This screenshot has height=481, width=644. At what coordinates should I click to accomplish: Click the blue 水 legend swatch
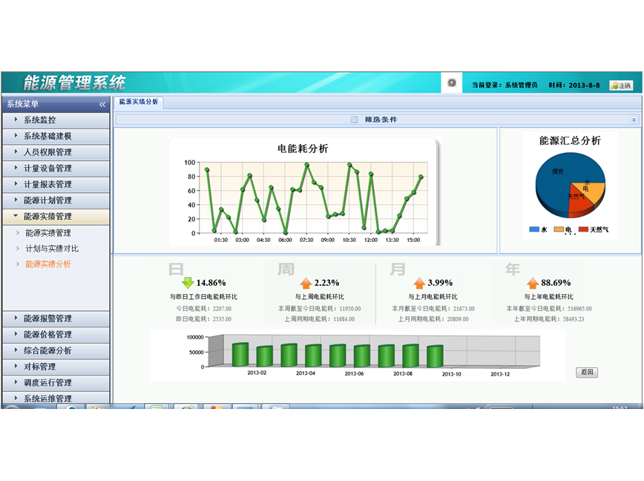[x=533, y=229]
